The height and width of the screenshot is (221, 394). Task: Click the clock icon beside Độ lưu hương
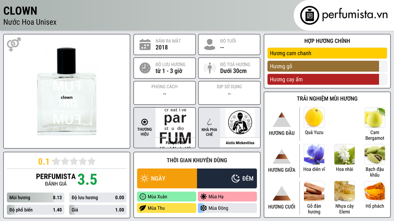coord(145,68)
